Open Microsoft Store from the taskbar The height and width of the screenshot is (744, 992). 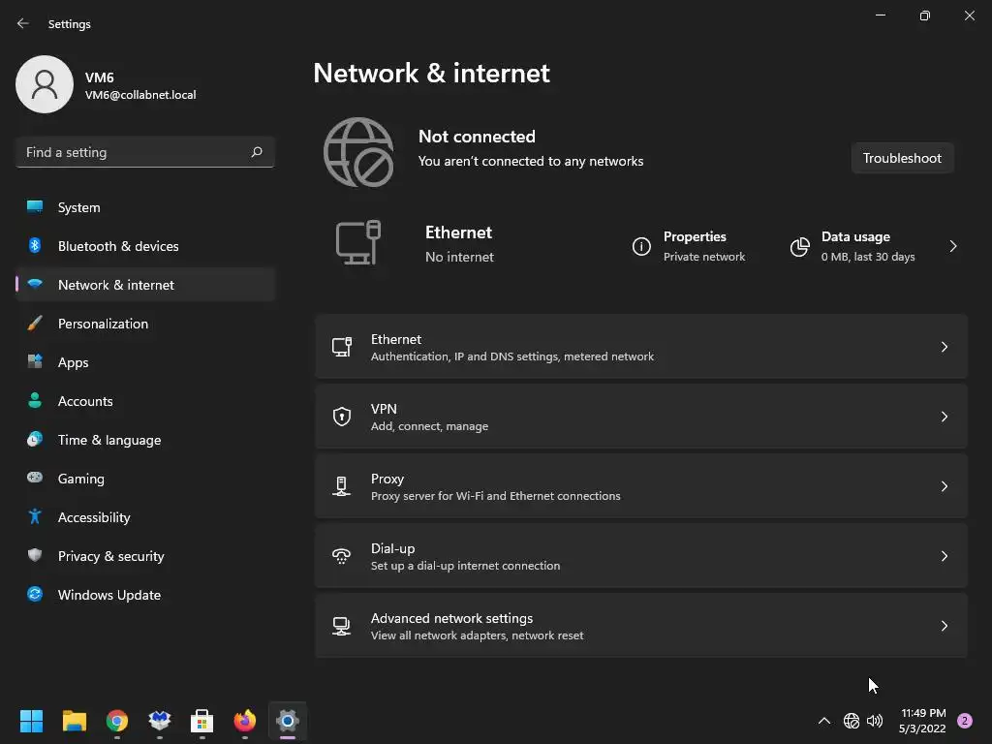(x=201, y=721)
